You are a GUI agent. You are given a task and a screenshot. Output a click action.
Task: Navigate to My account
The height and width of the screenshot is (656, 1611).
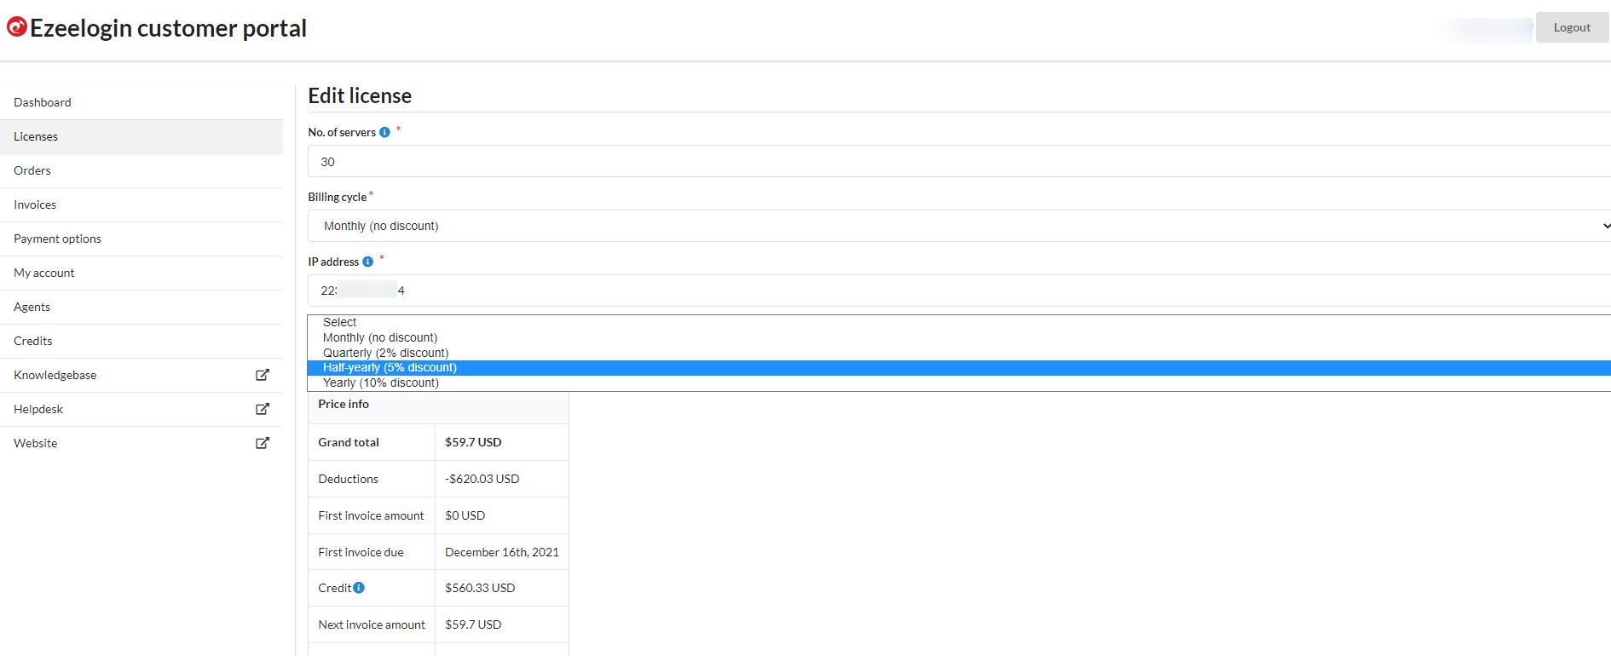tap(44, 273)
